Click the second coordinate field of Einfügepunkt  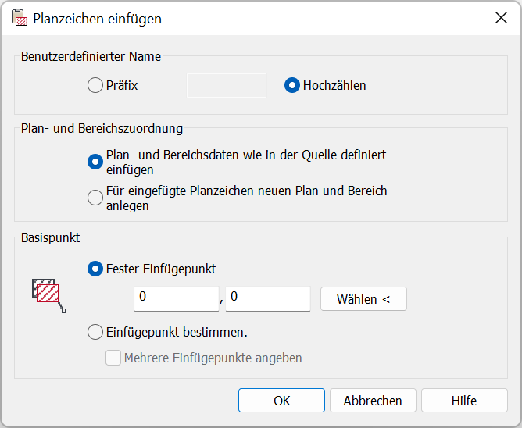click(268, 298)
